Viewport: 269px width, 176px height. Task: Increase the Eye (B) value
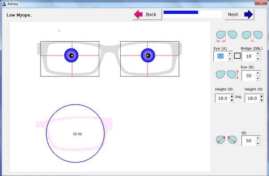pyautogui.click(x=258, y=73)
